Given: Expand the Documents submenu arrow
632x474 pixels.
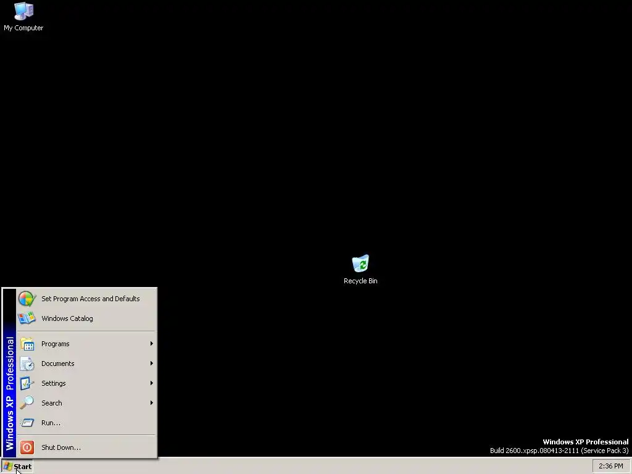Looking at the screenshot, I should [x=152, y=364].
